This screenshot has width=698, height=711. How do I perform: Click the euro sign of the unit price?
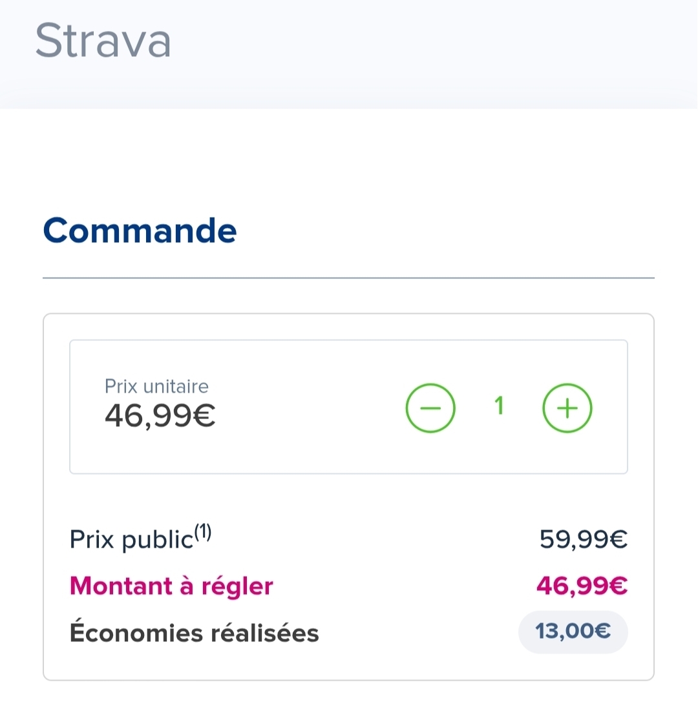204,417
